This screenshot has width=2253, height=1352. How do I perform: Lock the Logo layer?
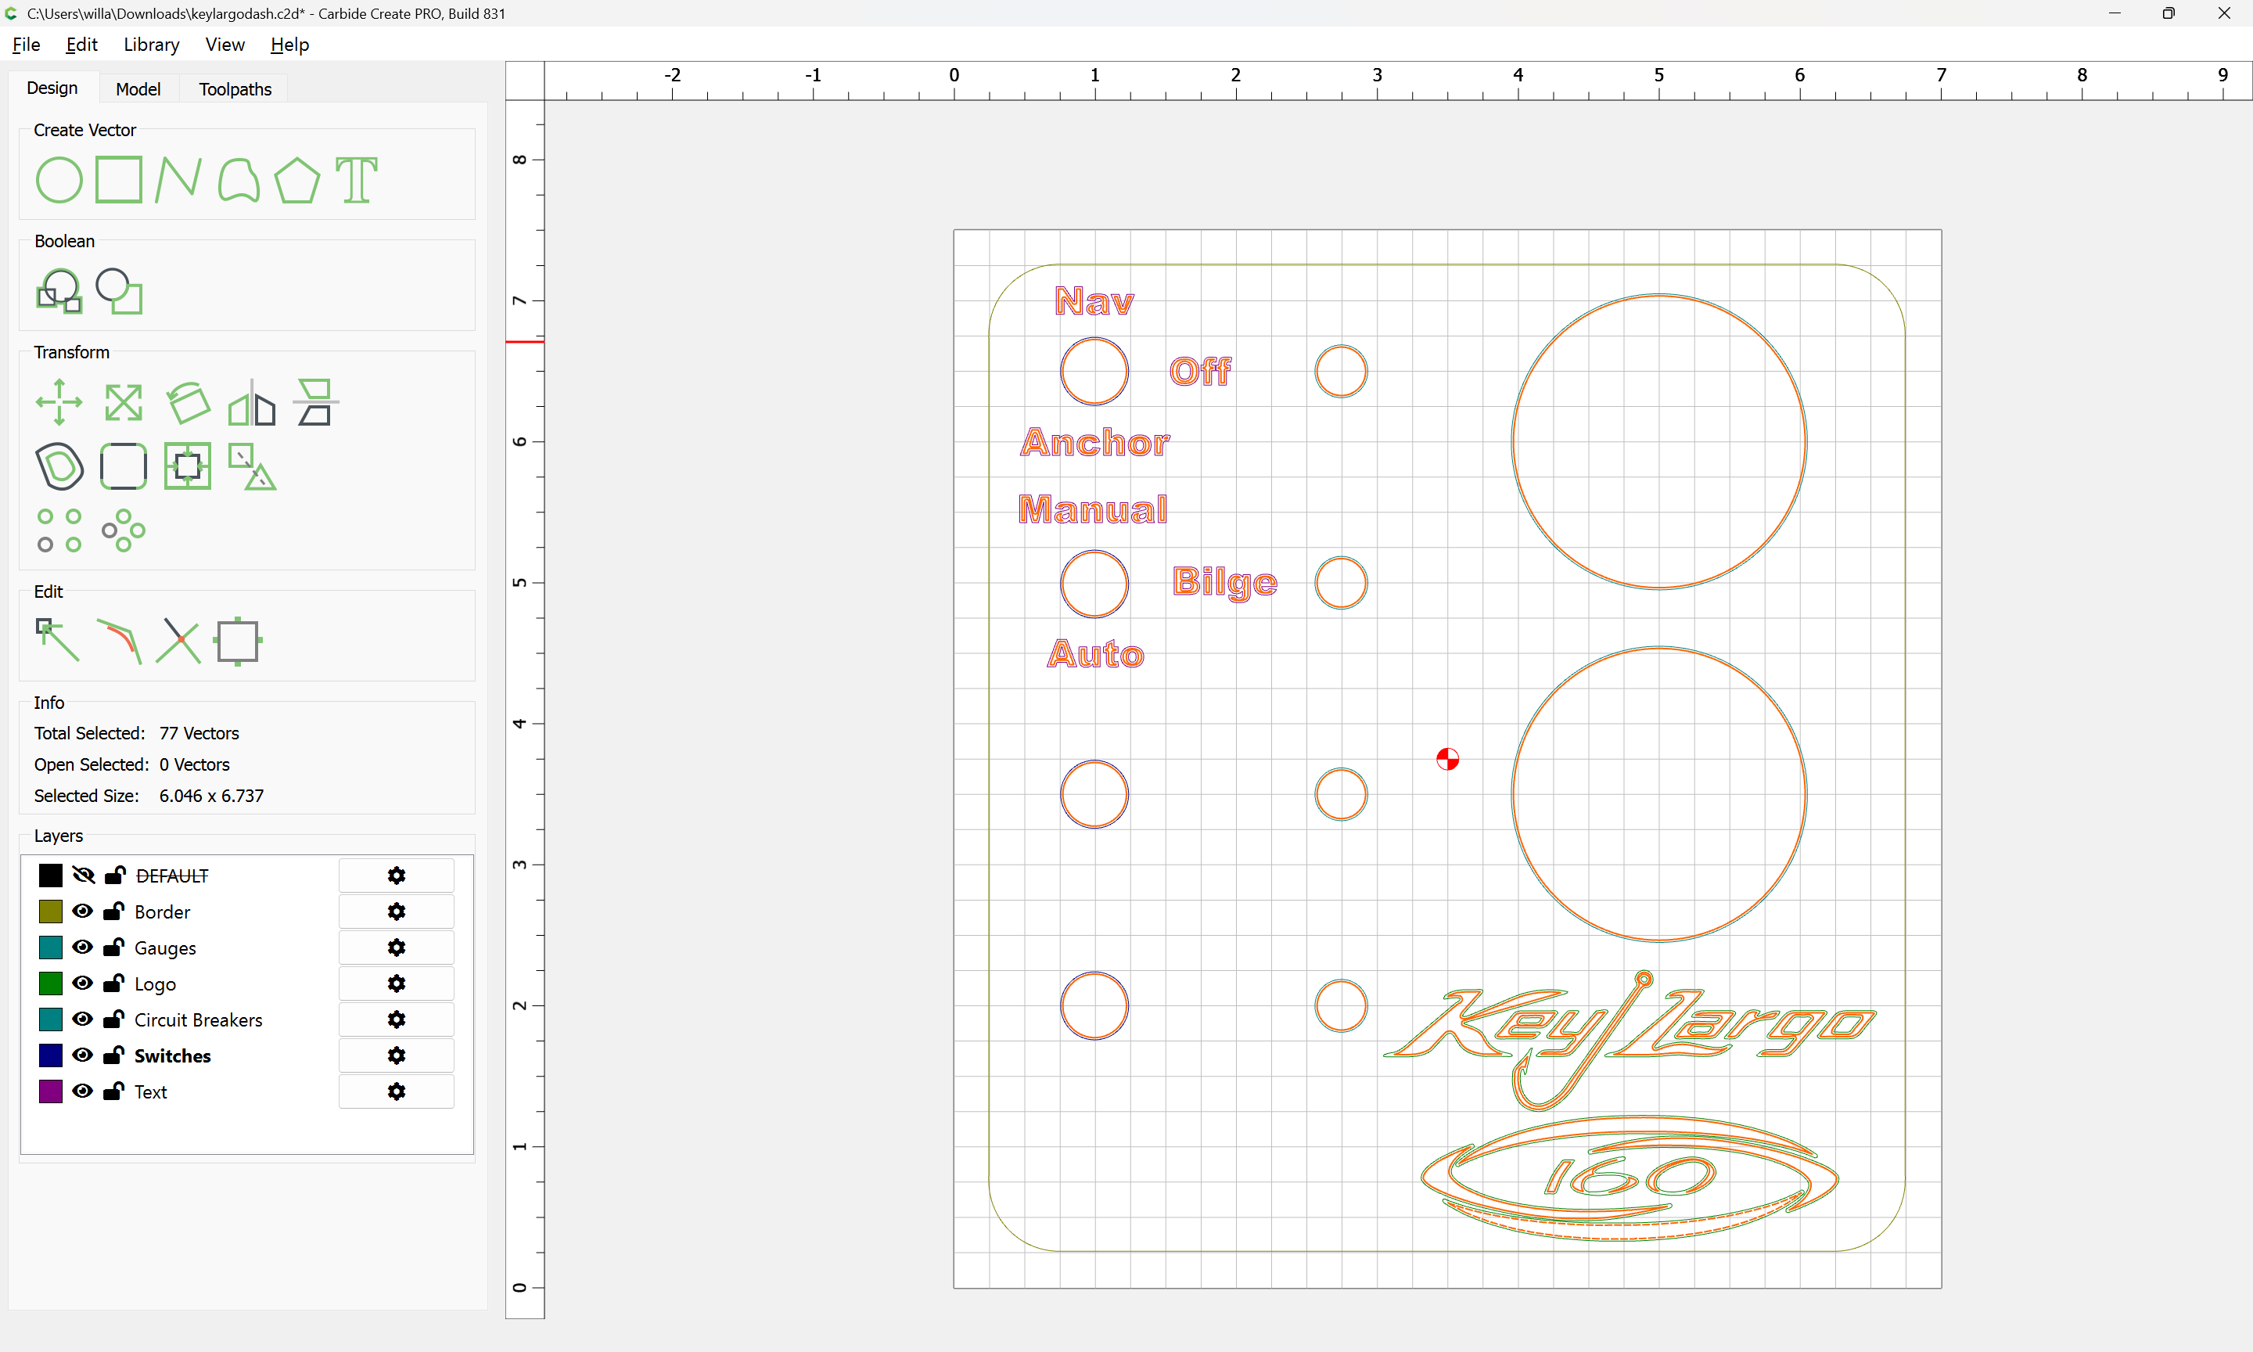pos(114,983)
